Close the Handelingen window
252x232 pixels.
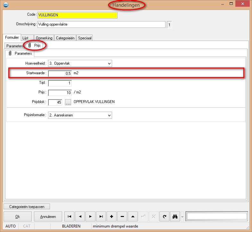(242, 4)
